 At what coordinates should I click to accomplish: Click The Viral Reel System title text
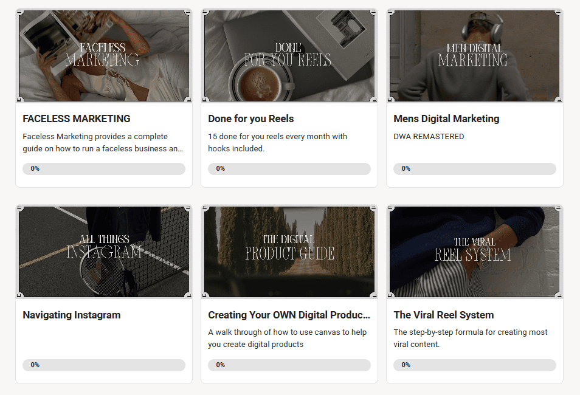pos(444,315)
